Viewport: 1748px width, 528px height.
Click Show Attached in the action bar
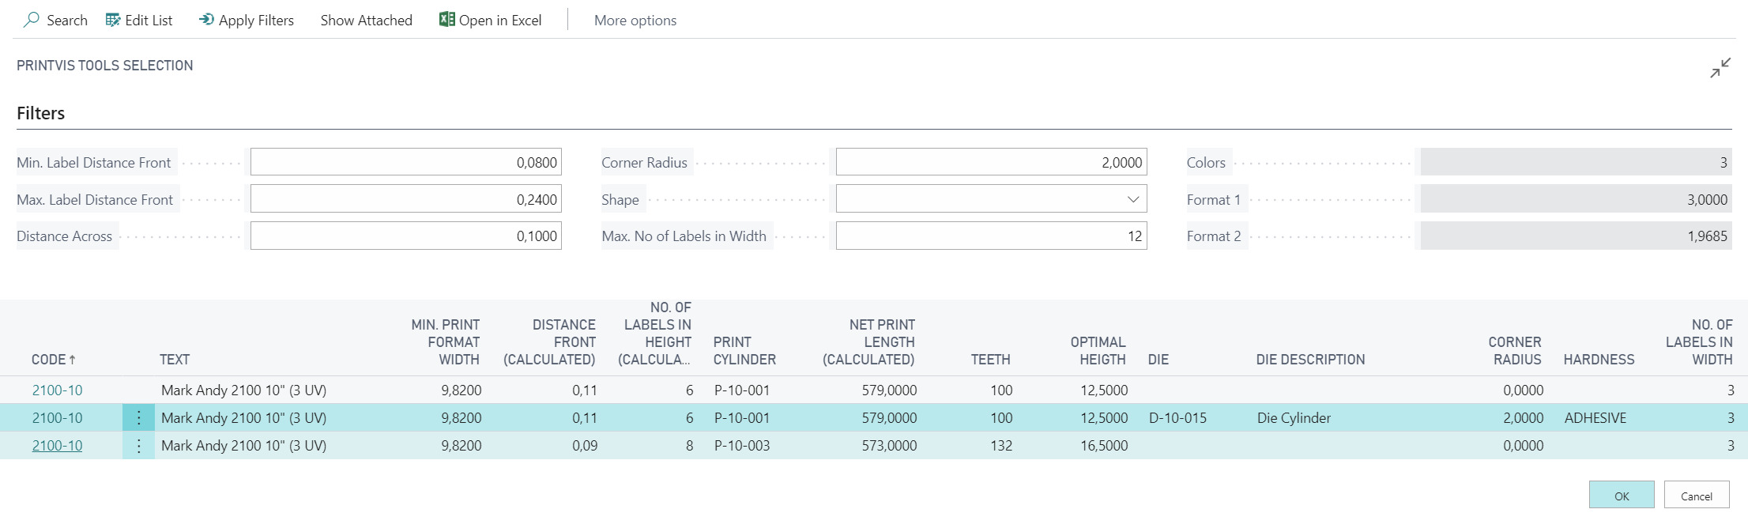[x=366, y=21]
